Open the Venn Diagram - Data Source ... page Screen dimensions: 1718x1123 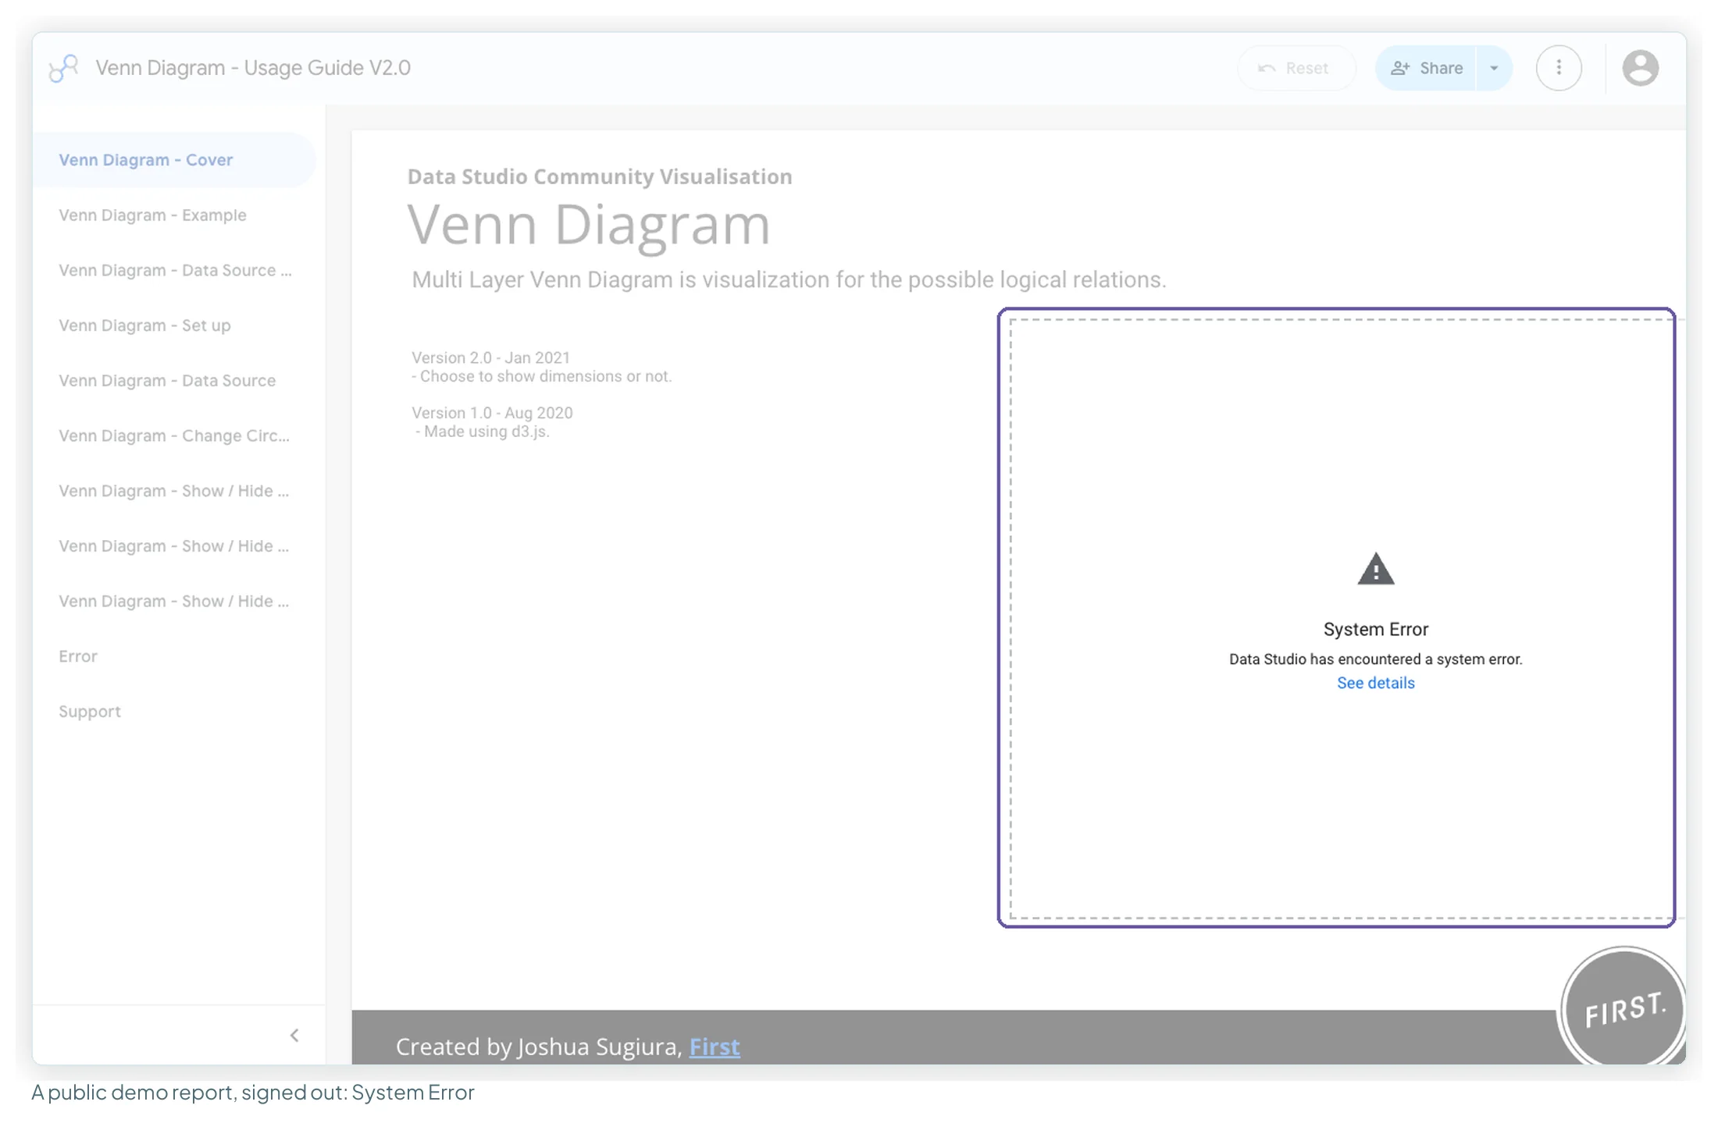pyautogui.click(x=173, y=270)
